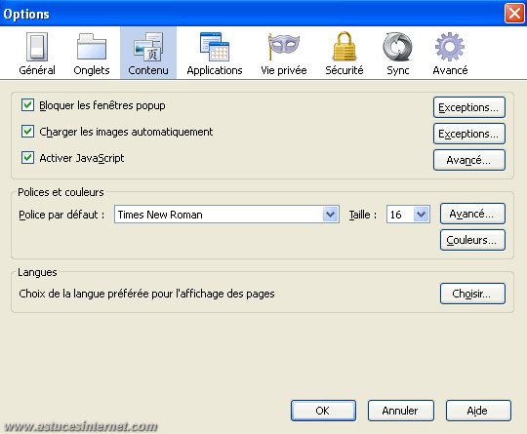This screenshot has height=434, width=527.
Task: Uncheck Bloquer les fenêtres popup
Action: click(27, 105)
